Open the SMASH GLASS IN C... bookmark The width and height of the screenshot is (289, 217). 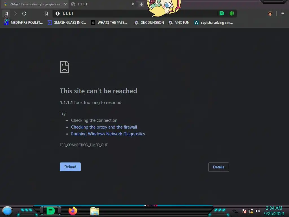click(x=67, y=23)
